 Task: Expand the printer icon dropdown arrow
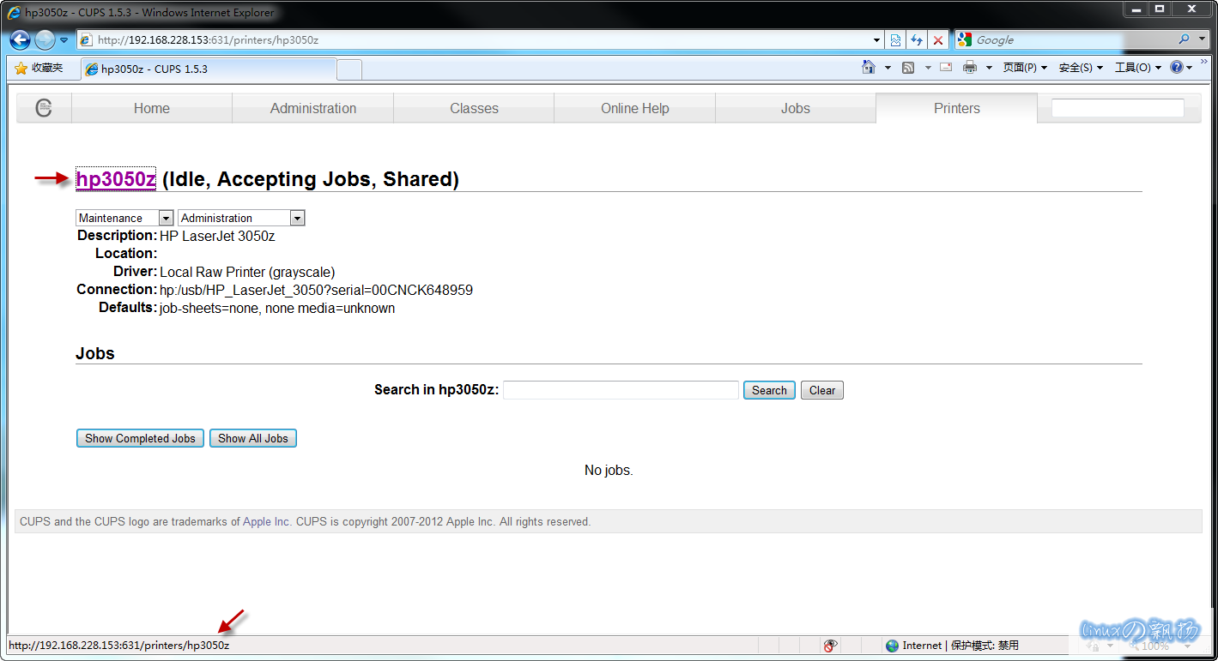[x=989, y=68]
